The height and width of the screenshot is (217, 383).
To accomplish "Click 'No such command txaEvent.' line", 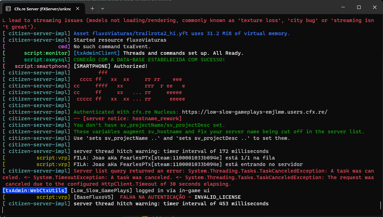I will point(112,46).
